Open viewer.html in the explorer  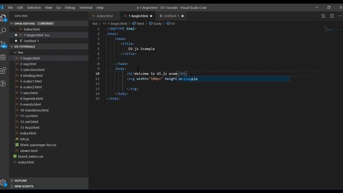pyautogui.click(x=28, y=151)
